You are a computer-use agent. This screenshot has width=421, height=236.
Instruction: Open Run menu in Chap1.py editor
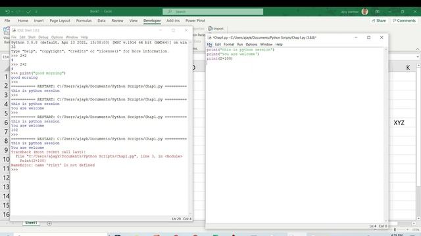tap(240, 45)
